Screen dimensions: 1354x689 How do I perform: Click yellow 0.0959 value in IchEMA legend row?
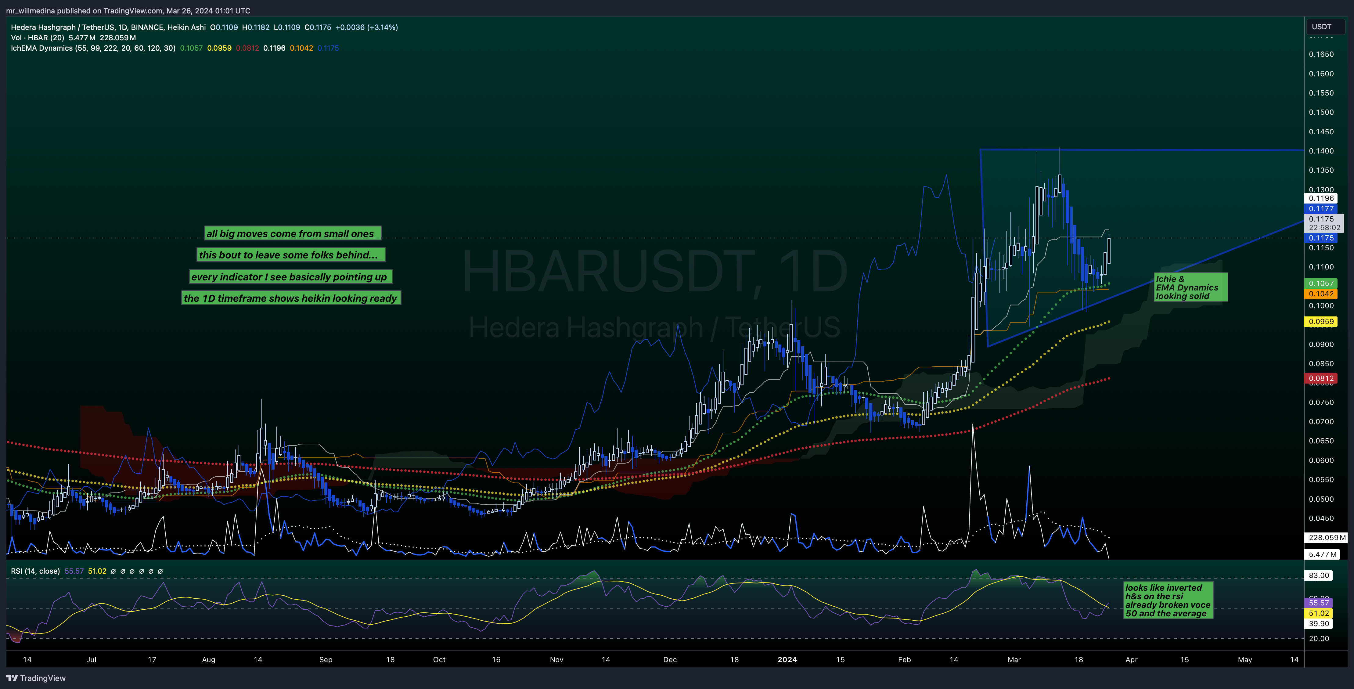(219, 48)
